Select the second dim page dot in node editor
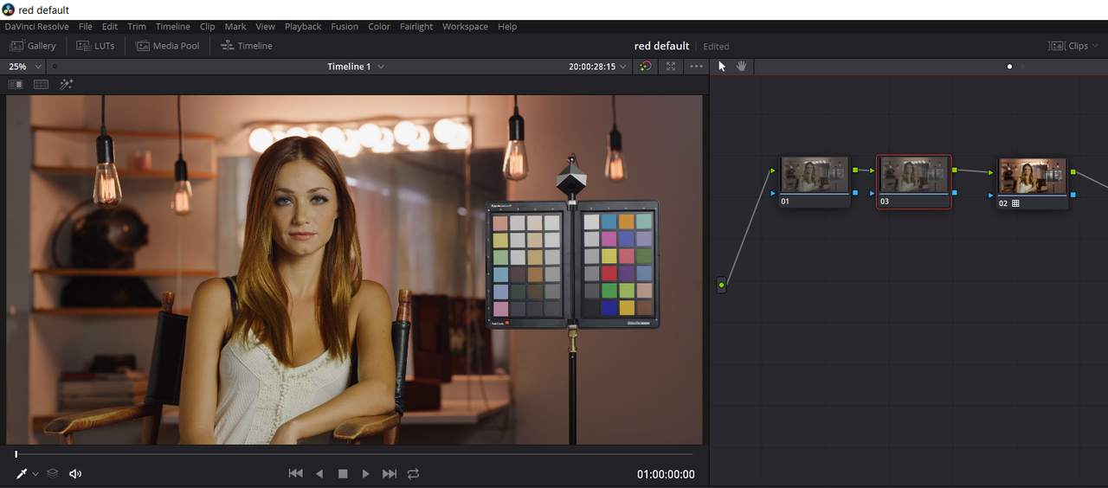 pos(1022,67)
